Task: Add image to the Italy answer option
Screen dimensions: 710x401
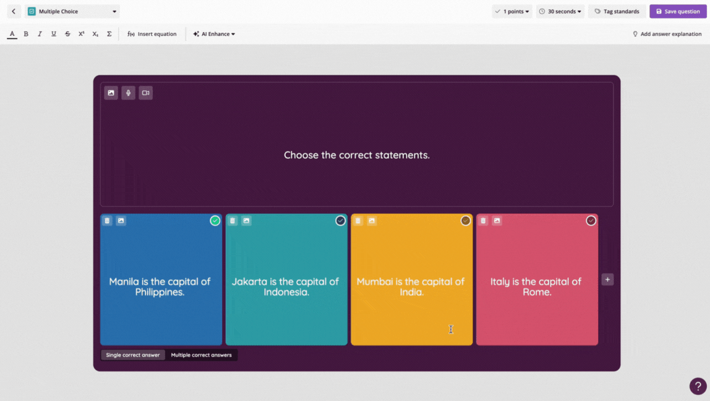Action: 497,221
